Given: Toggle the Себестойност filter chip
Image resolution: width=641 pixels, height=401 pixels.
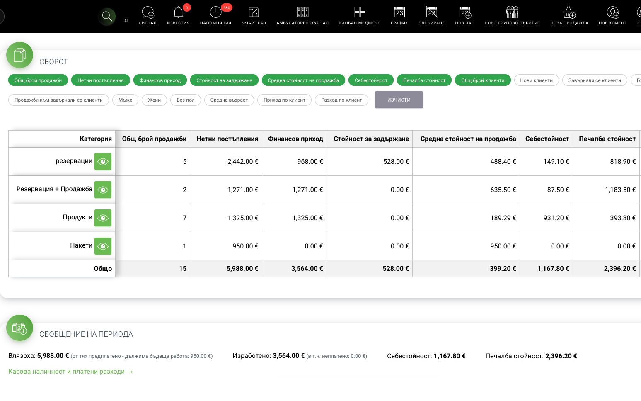Looking at the screenshot, I should [371, 80].
